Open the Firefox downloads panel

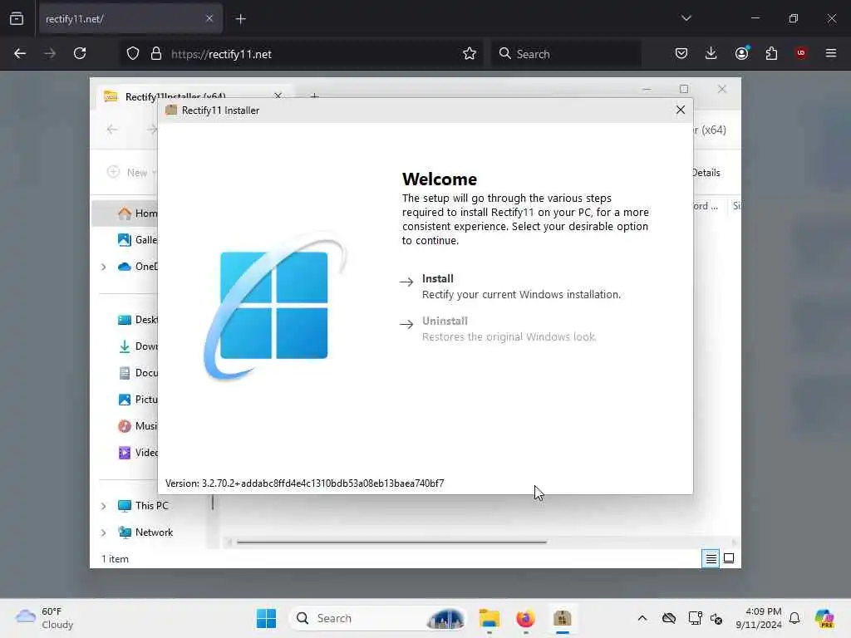click(711, 54)
